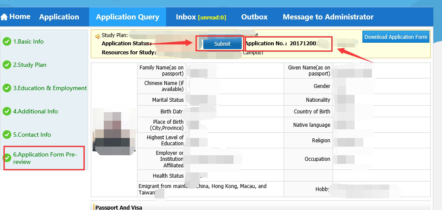The height and width of the screenshot is (210, 442).
Task: Go to the Outbox tab
Action: click(254, 17)
